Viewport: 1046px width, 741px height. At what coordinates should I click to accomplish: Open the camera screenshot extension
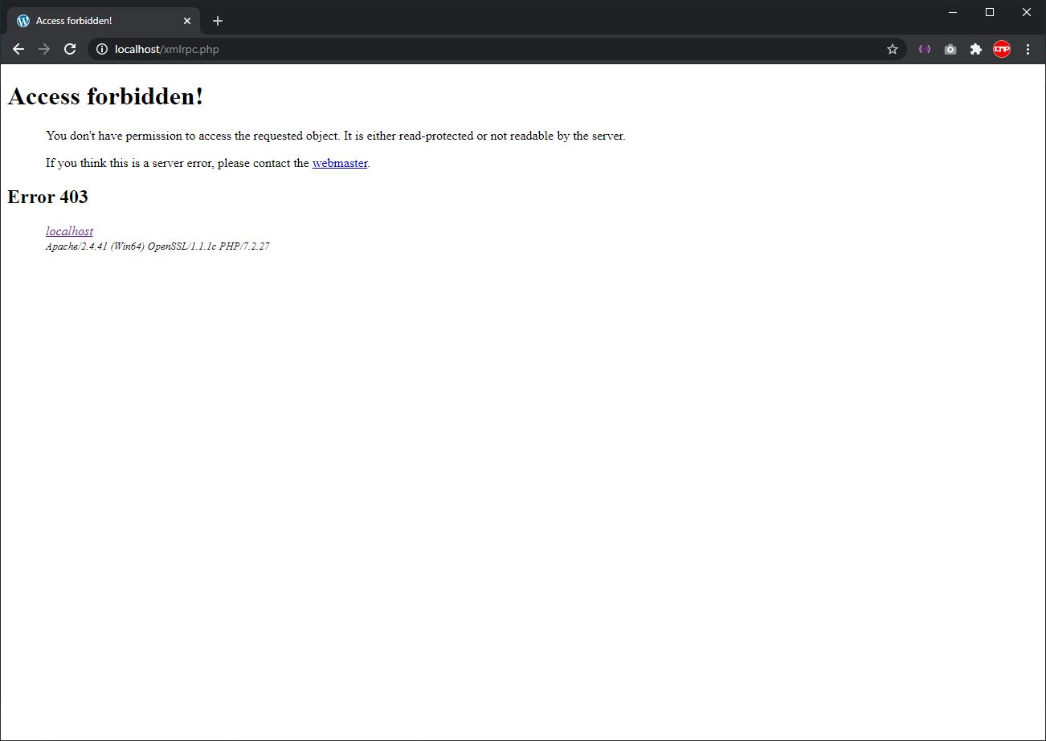tap(950, 49)
